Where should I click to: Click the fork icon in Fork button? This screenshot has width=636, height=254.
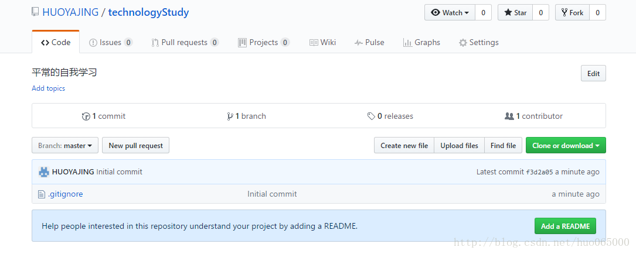[564, 12]
